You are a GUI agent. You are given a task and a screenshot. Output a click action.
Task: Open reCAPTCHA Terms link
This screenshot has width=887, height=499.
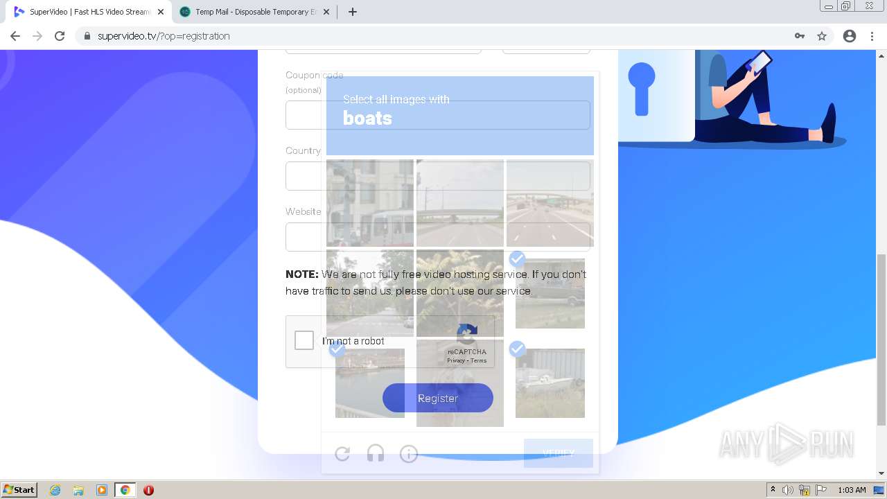[479, 360]
